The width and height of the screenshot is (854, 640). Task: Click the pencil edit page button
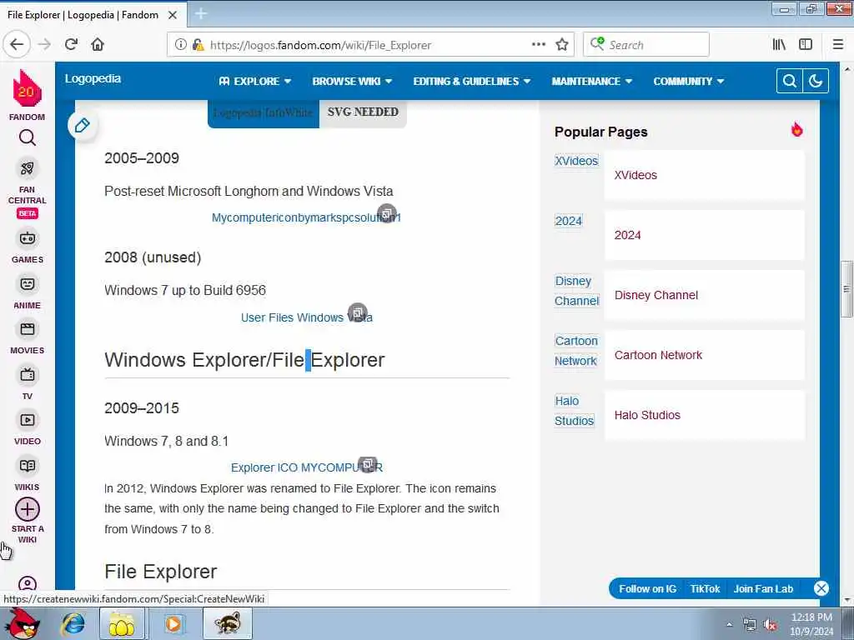coord(83,125)
